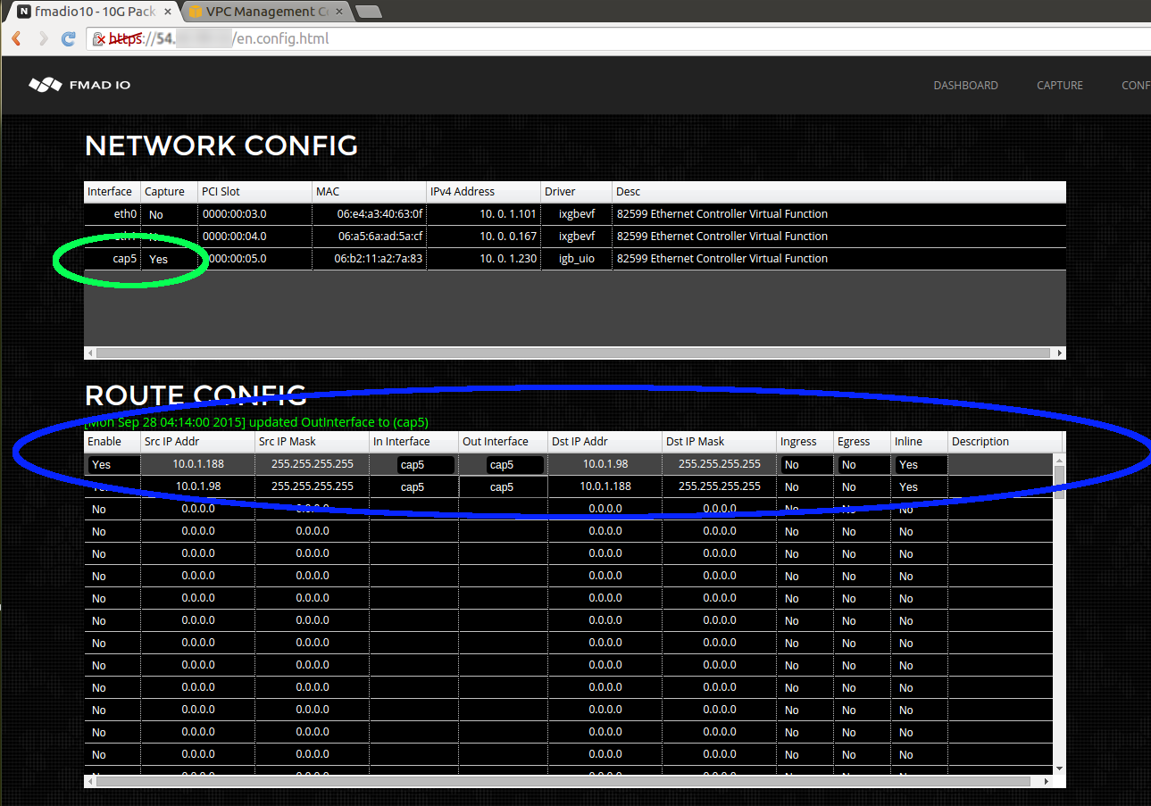Open the DASHBOARD menu item
This screenshot has width=1151, height=806.
[965, 85]
